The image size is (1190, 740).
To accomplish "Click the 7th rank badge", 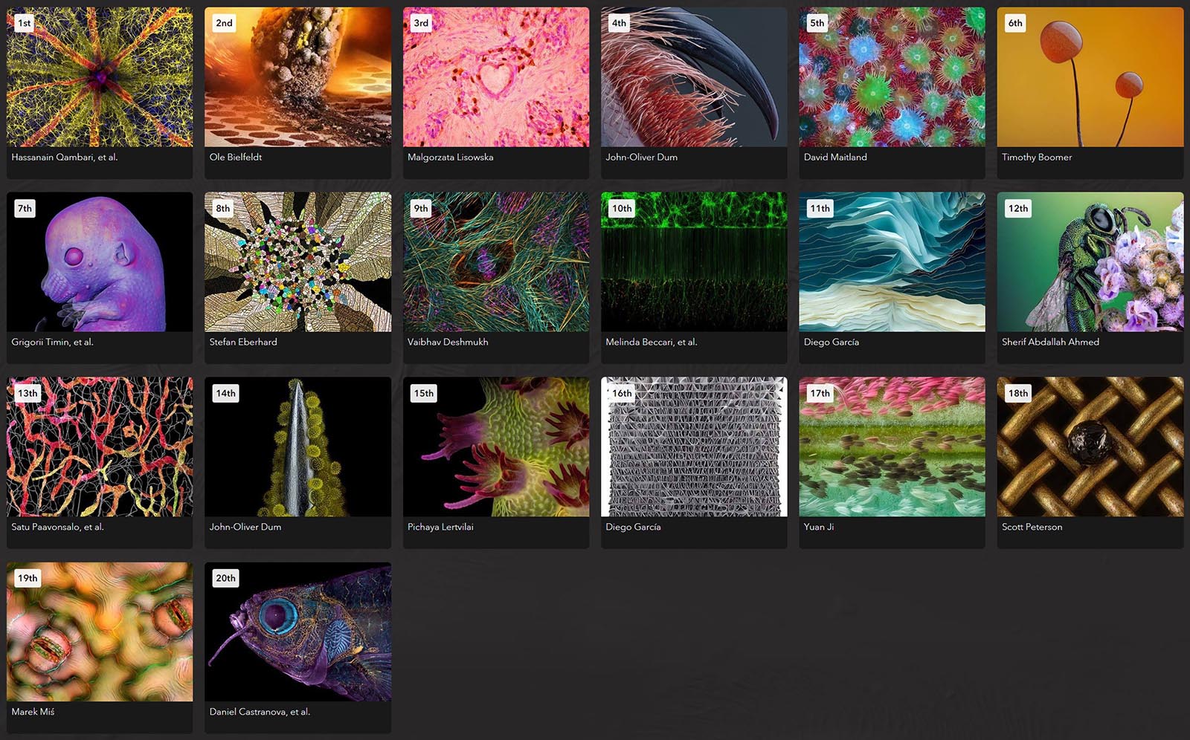I will click(25, 208).
